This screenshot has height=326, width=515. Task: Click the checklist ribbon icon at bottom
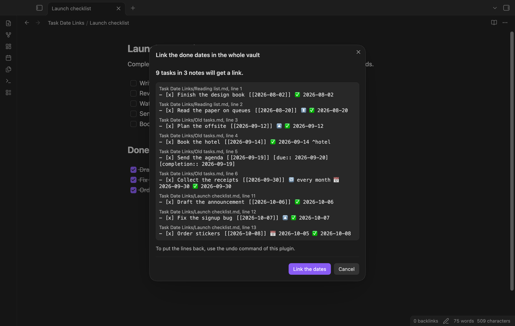click(9, 92)
